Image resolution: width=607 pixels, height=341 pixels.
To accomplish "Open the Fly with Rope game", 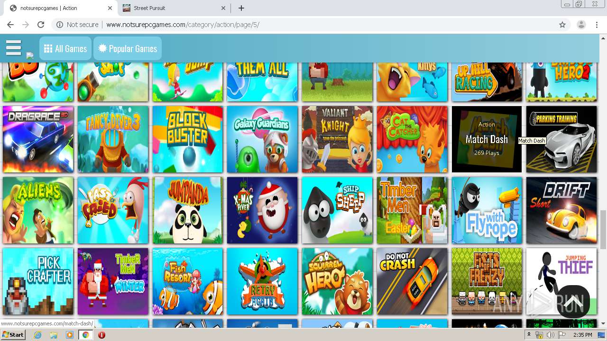I will pyautogui.click(x=487, y=210).
